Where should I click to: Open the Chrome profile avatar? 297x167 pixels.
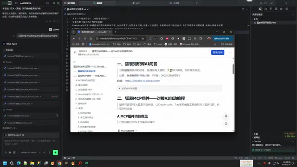209,39
